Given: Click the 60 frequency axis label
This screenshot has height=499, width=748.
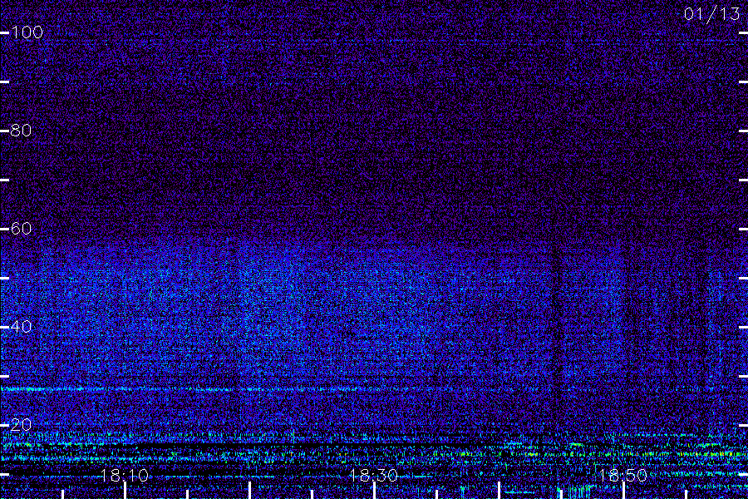Looking at the screenshot, I should (x=21, y=229).
